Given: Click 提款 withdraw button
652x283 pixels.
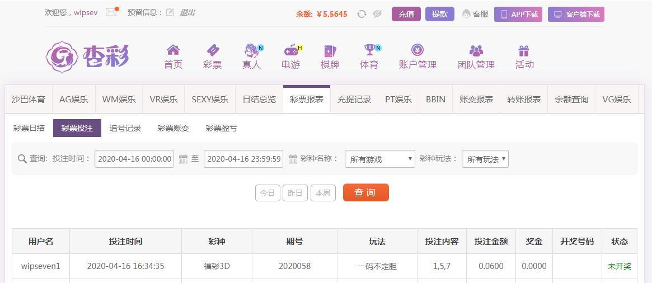Looking at the screenshot, I should click(439, 14).
